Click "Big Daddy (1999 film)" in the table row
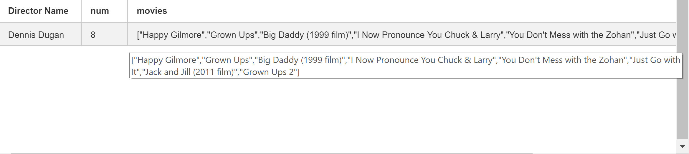 (x=305, y=35)
